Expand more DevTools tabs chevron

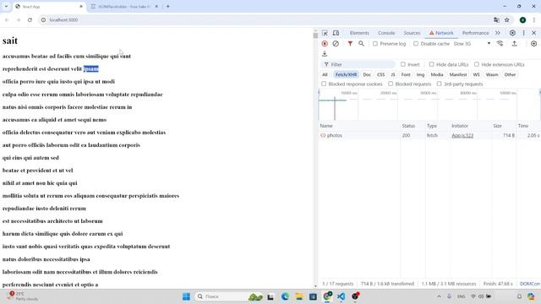[x=498, y=33]
